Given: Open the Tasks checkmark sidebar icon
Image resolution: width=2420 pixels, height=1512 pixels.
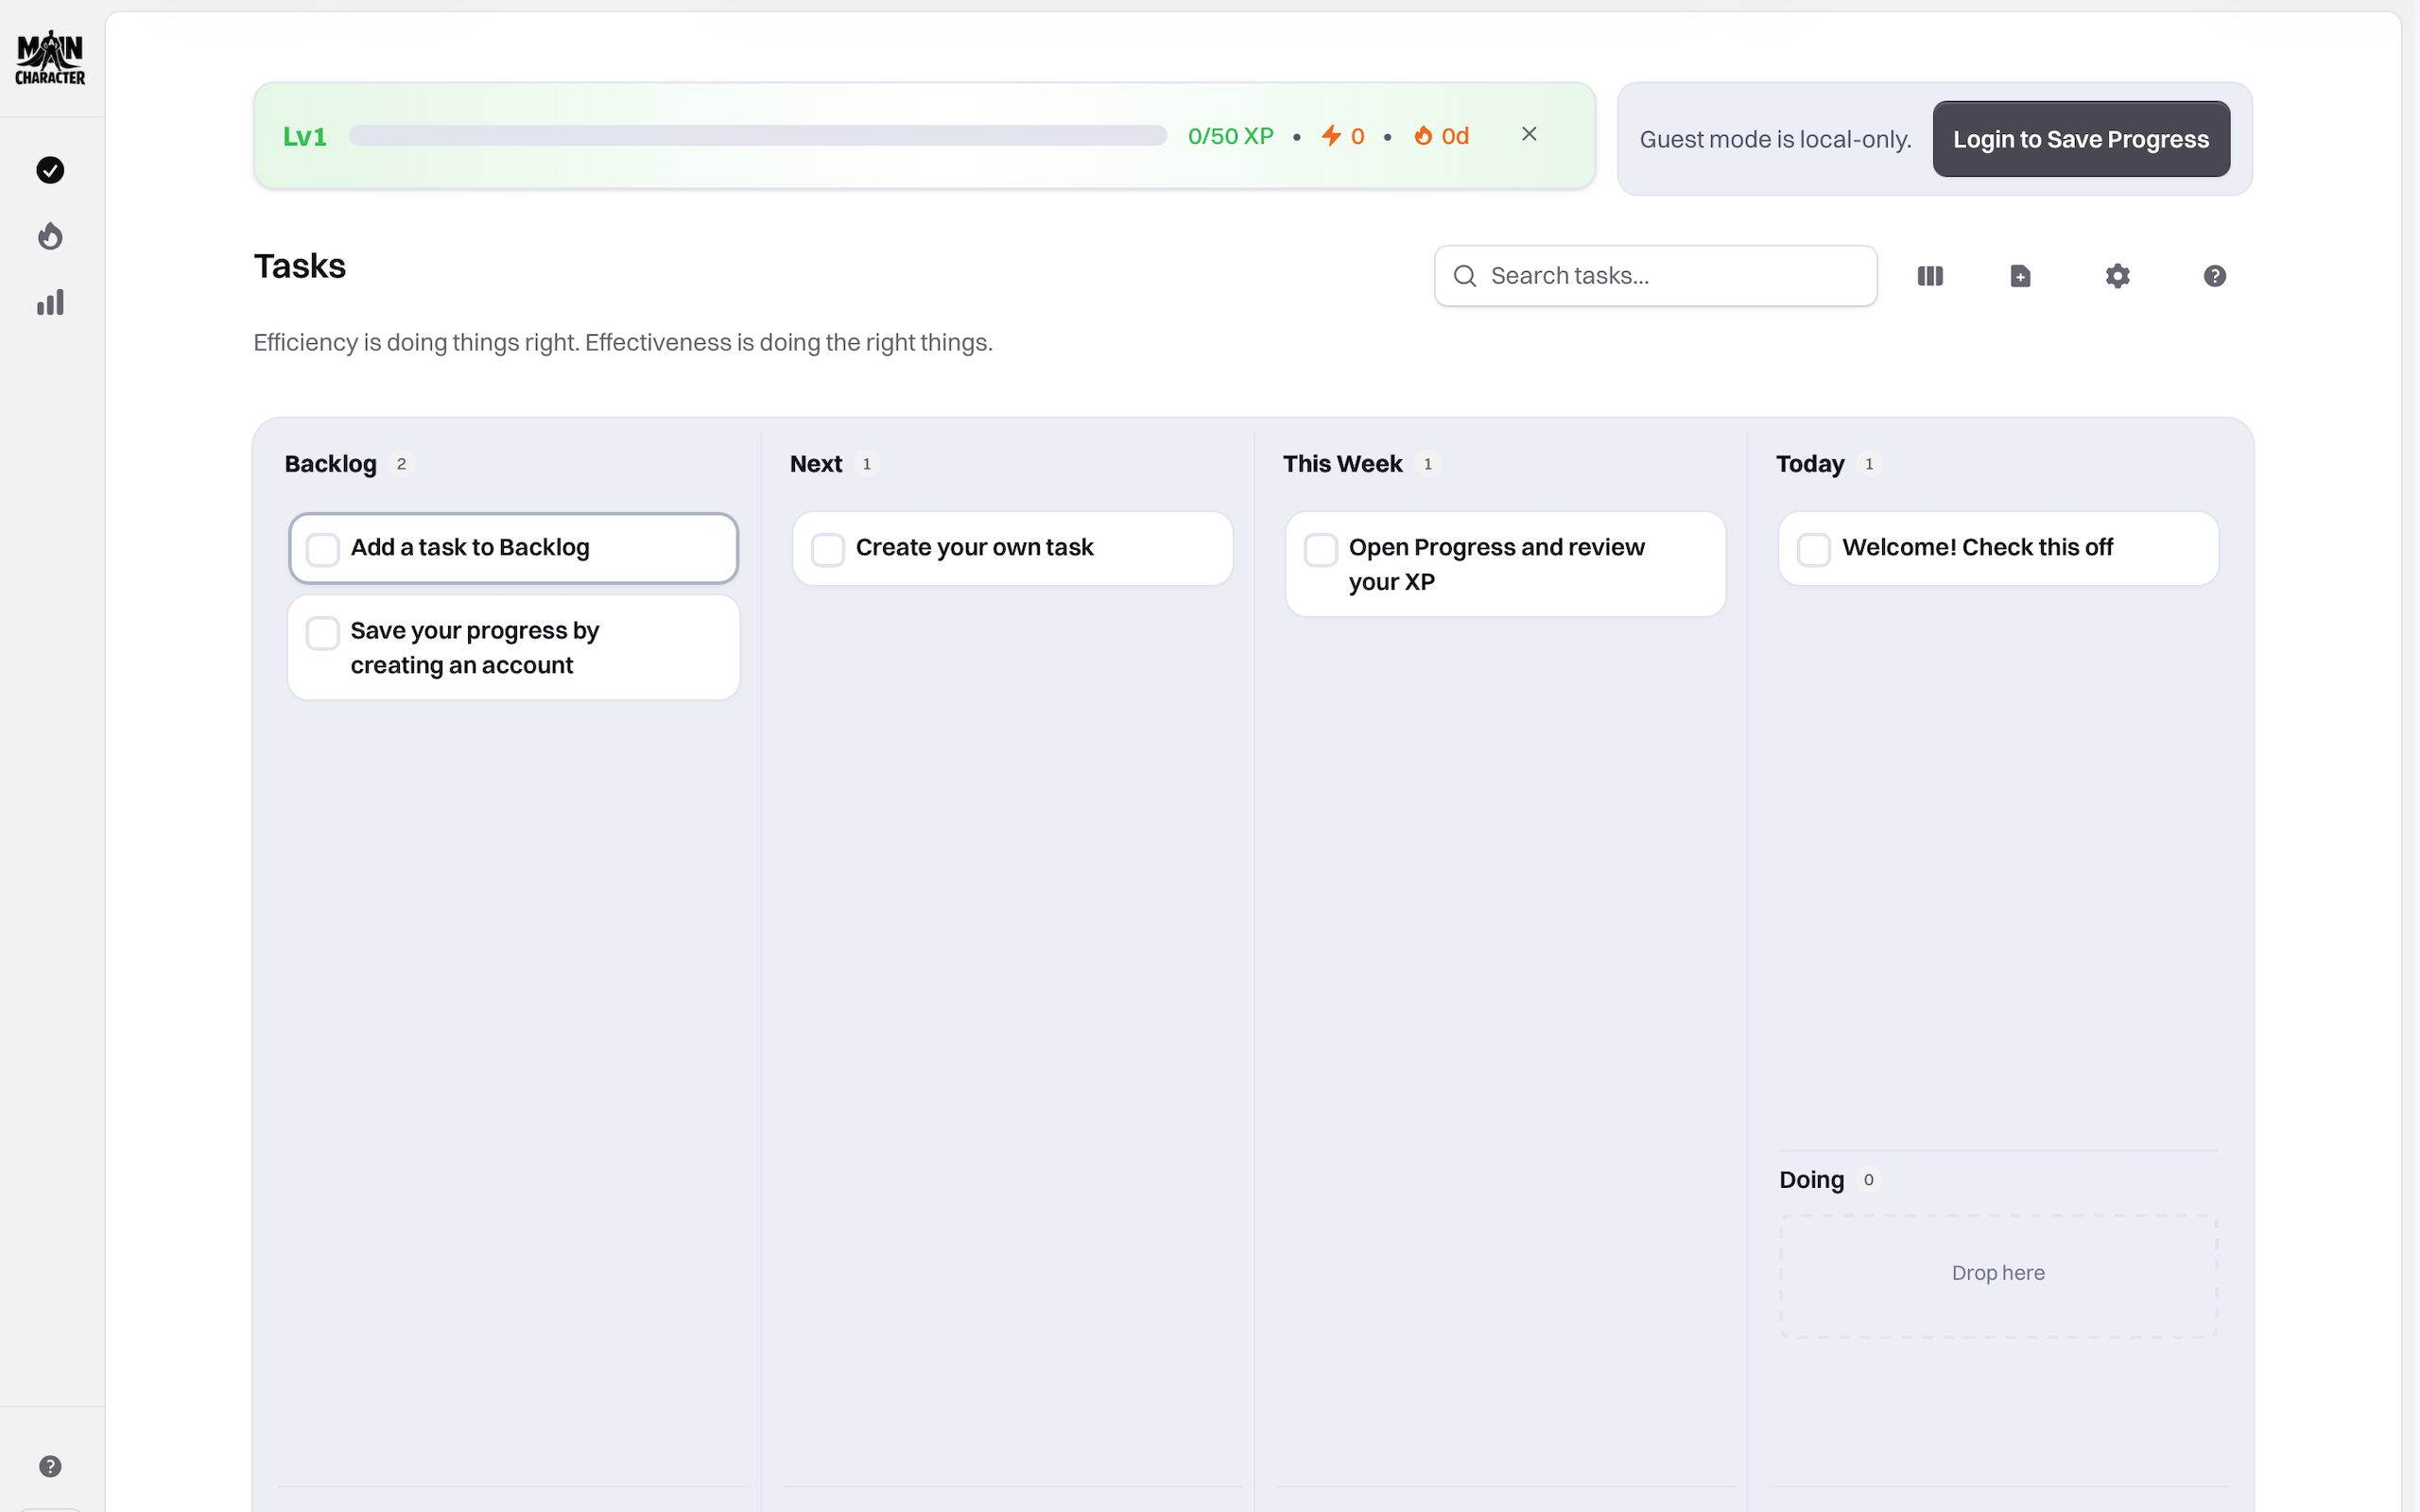Looking at the screenshot, I should [50, 170].
